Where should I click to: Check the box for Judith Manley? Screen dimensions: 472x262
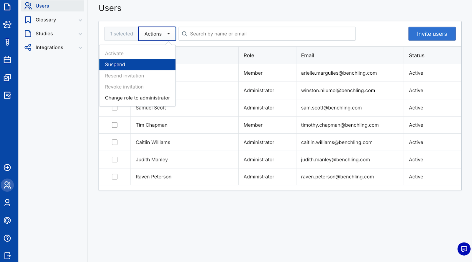115,160
